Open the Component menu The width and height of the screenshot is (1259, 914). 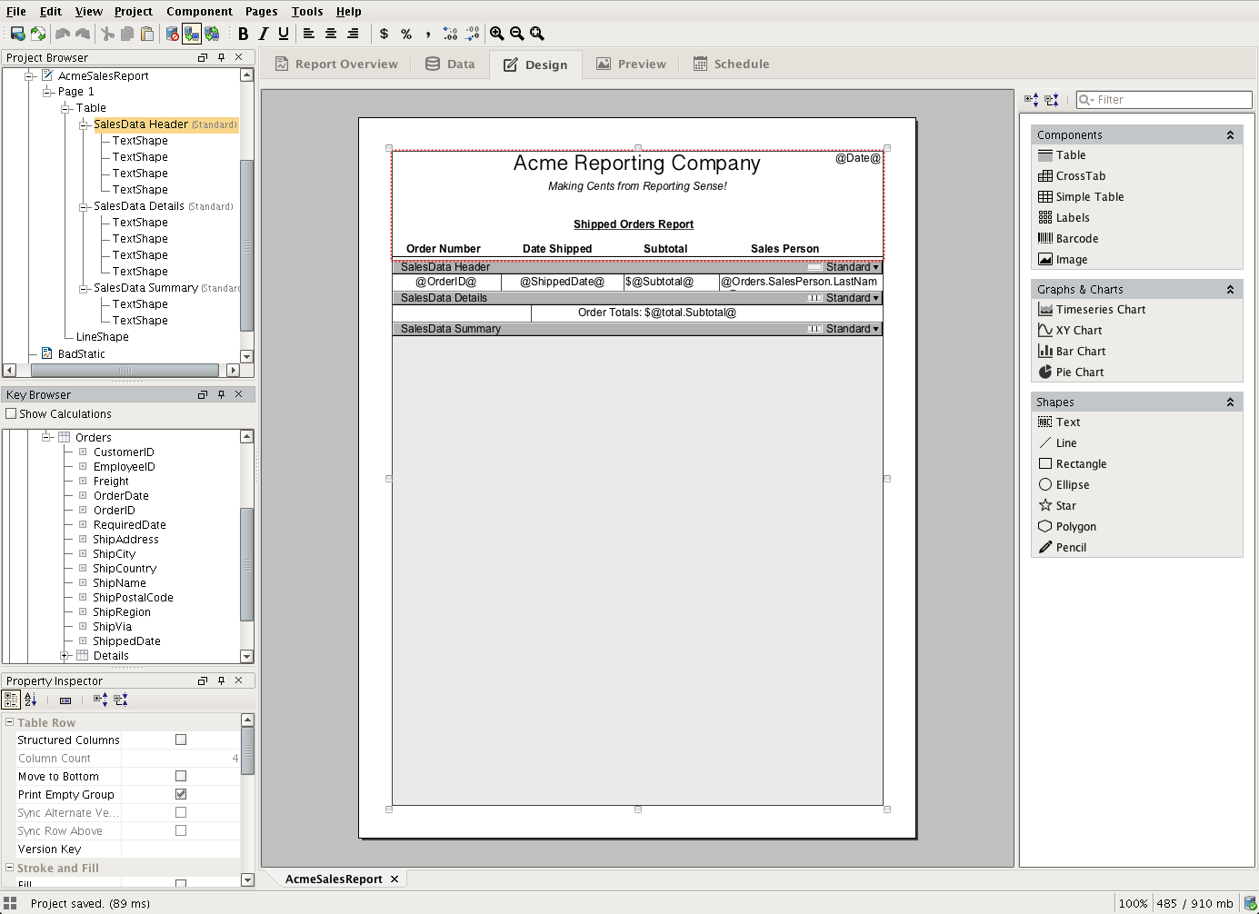pos(199,11)
